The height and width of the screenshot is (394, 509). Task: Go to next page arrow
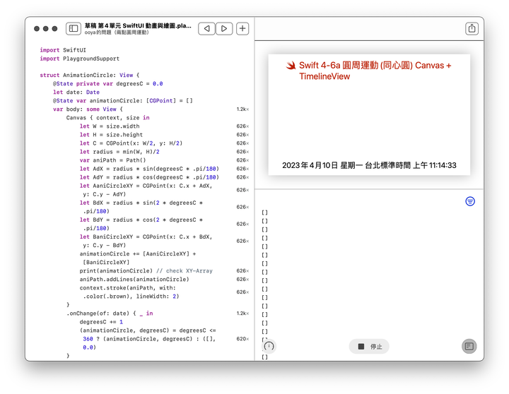[x=224, y=28]
